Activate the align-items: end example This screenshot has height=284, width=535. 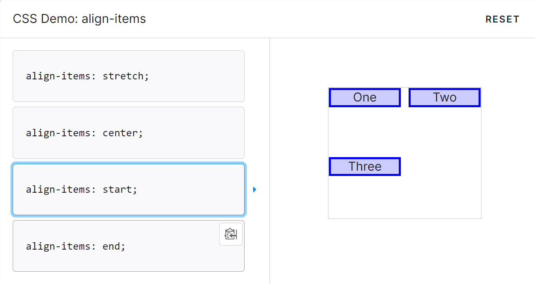click(128, 246)
